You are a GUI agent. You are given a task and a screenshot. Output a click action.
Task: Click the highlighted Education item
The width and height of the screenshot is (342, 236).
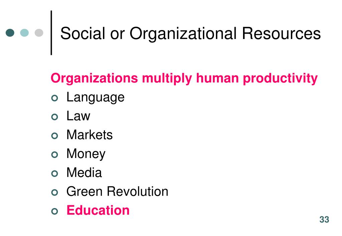pos(98,210)
